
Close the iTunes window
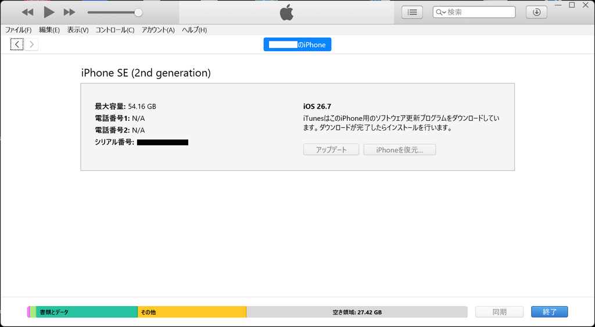pyautogui.click(x=586, y=5)
